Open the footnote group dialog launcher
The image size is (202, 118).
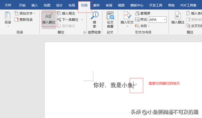[85, 32]
